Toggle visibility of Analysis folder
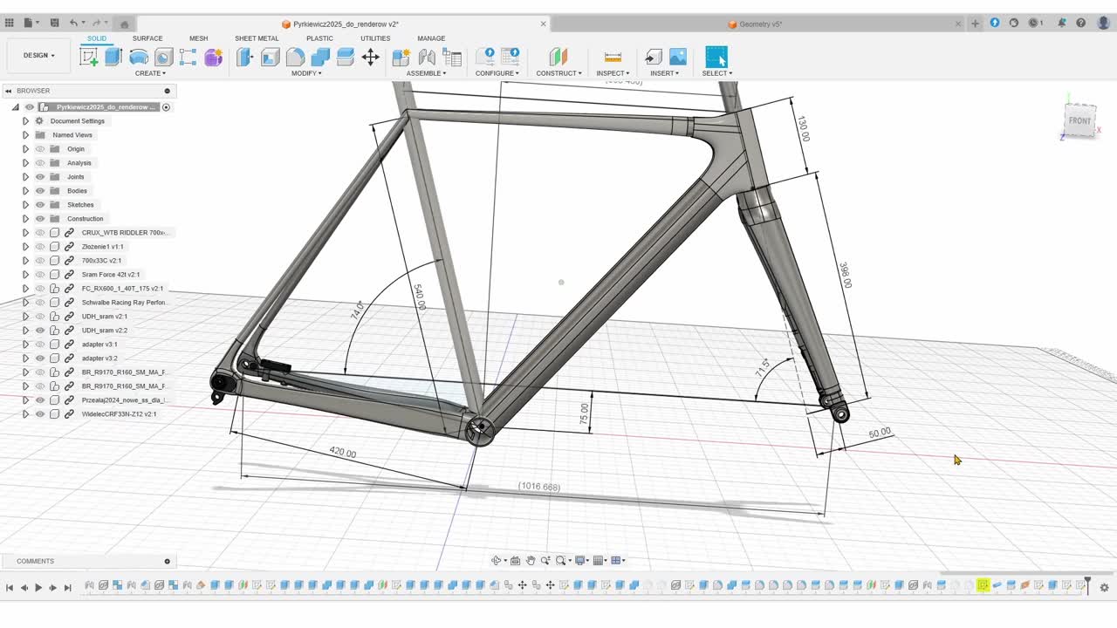 click(x=40, y=163)
